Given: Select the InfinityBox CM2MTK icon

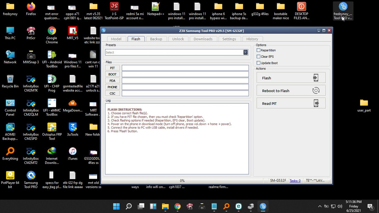Looking at the screenshot, I should tap(31, 83).
